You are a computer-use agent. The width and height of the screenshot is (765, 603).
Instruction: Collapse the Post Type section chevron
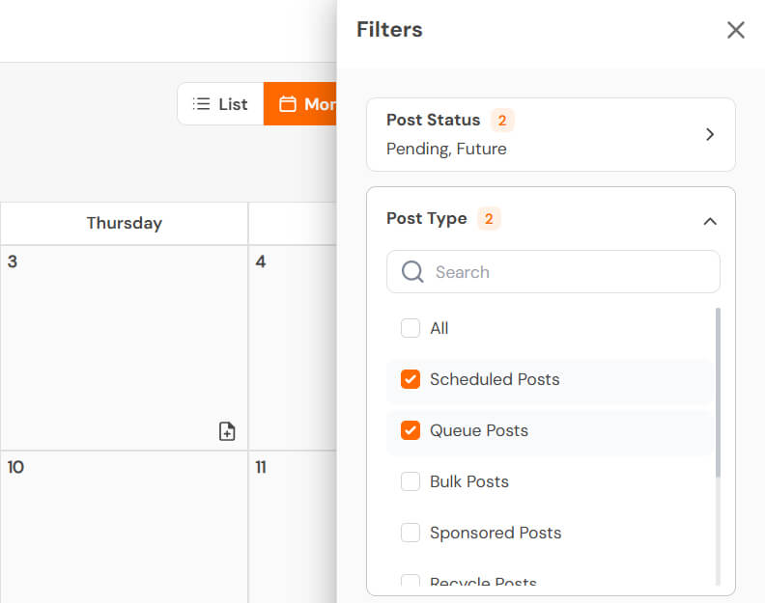[710, 221]
